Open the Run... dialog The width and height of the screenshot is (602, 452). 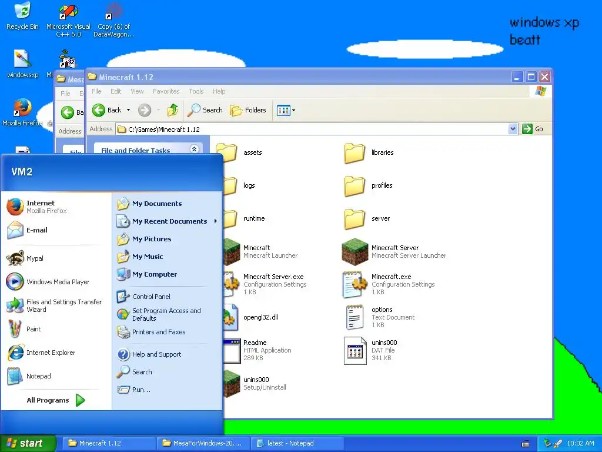(x=168, y=390)
